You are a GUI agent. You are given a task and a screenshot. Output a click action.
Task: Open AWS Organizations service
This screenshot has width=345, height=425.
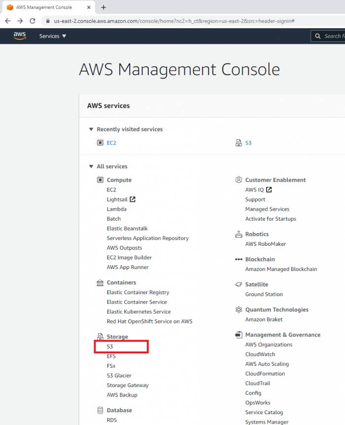[x=269, y=345]
